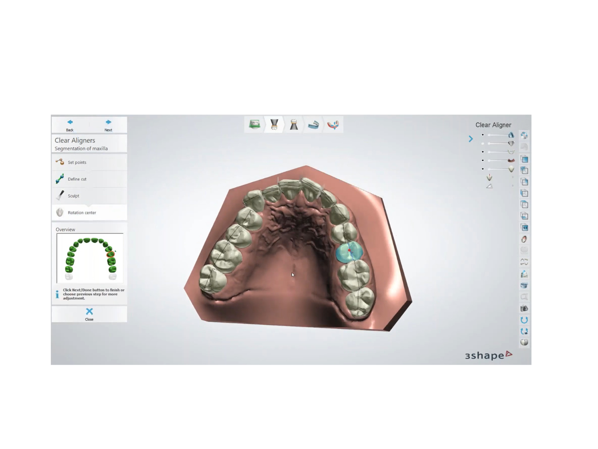Collapse the Clear Aligner side panel

click(471, 139)
